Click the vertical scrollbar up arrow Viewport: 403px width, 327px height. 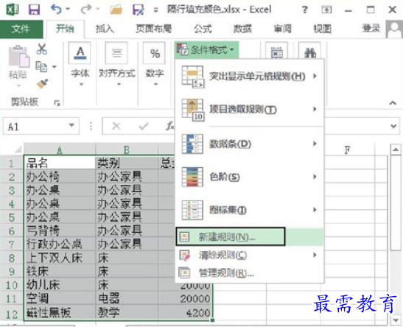(396, 150)
